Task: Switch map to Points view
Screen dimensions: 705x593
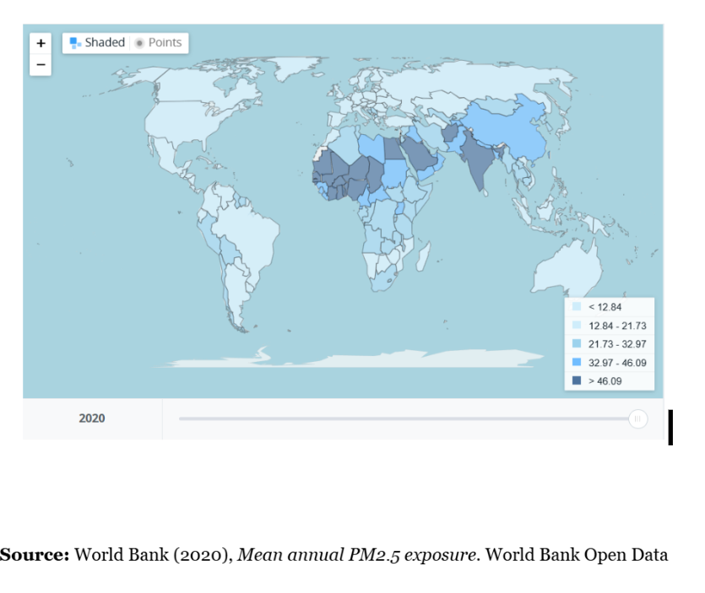Action: [159, 43]
